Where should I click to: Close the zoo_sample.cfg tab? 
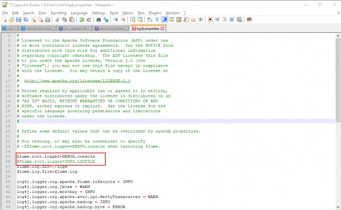point(90,29)
